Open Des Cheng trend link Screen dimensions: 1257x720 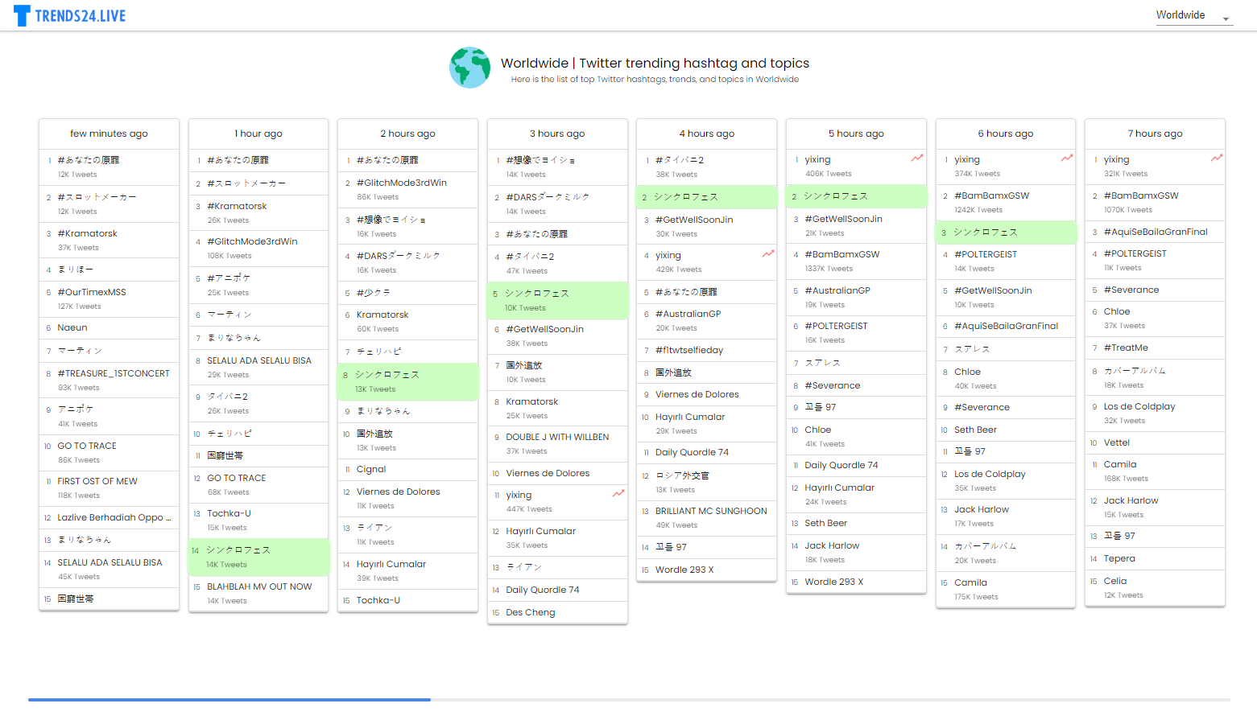point(531,612)
